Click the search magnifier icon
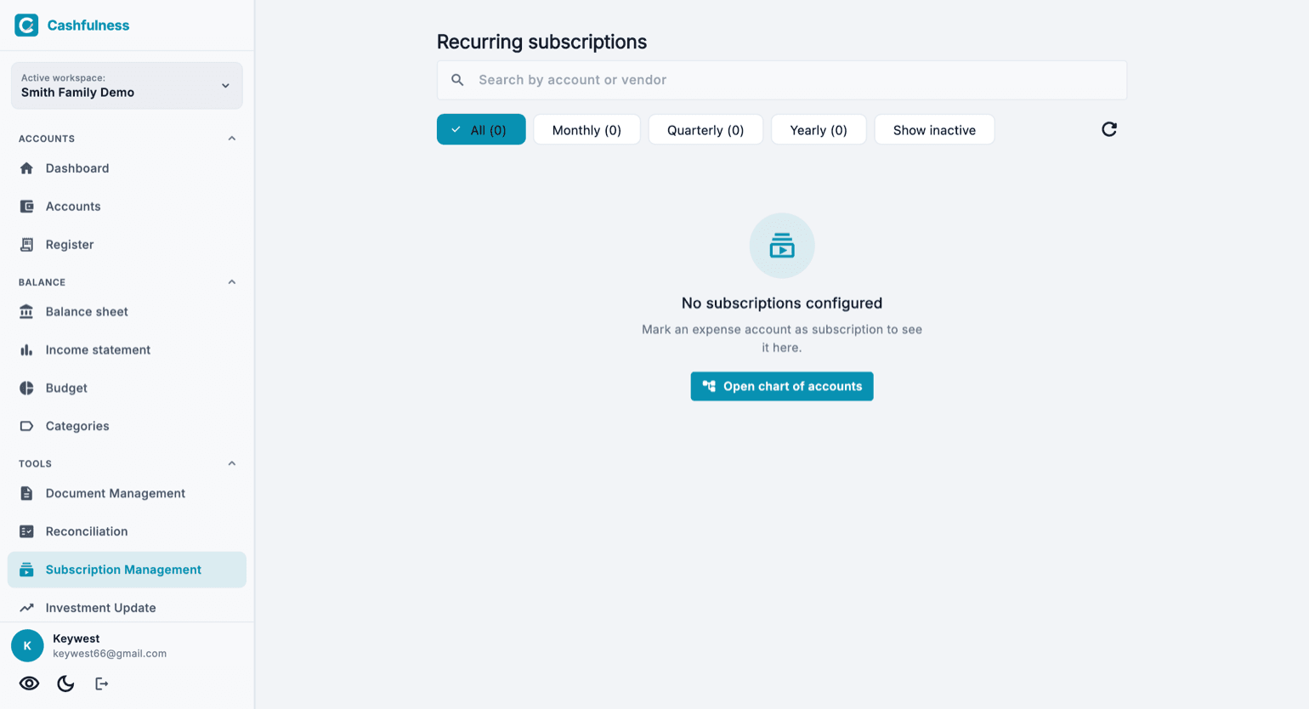 click(457, 80)
